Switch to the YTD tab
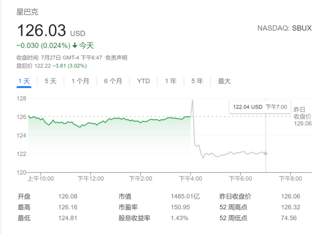Image resolution: width=327 pixels, height=234 pixels. [143, 81]
